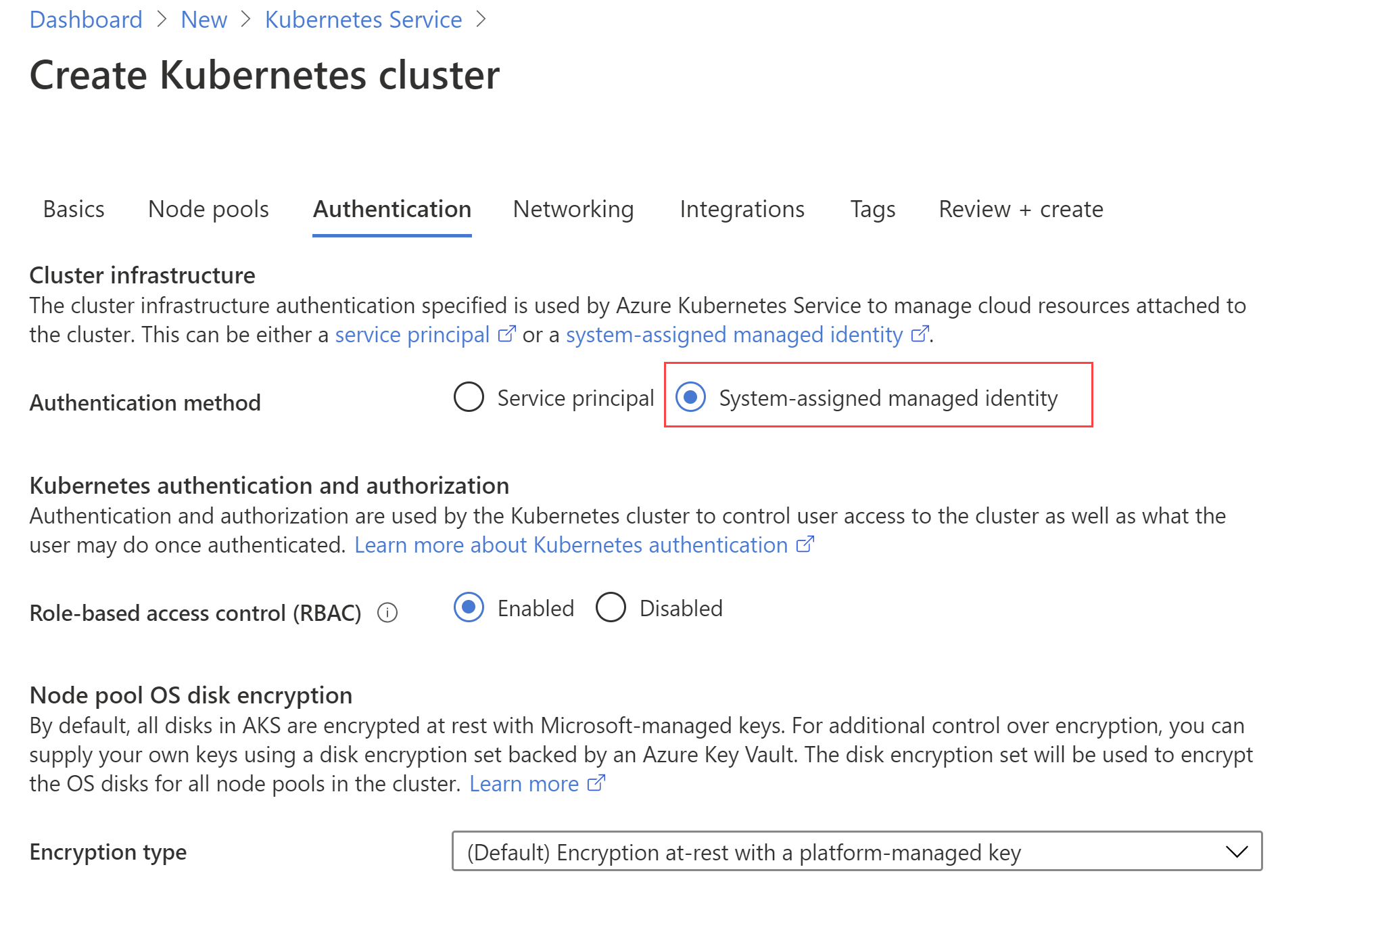The height and width of the screenshot is (930, 1376).
Task: Set RBAC to Disabled
Action: click(611, 607)
